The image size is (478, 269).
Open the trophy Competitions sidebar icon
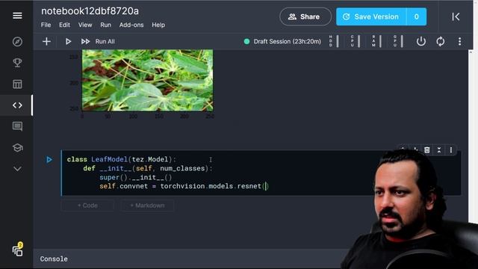coord(17,63)
